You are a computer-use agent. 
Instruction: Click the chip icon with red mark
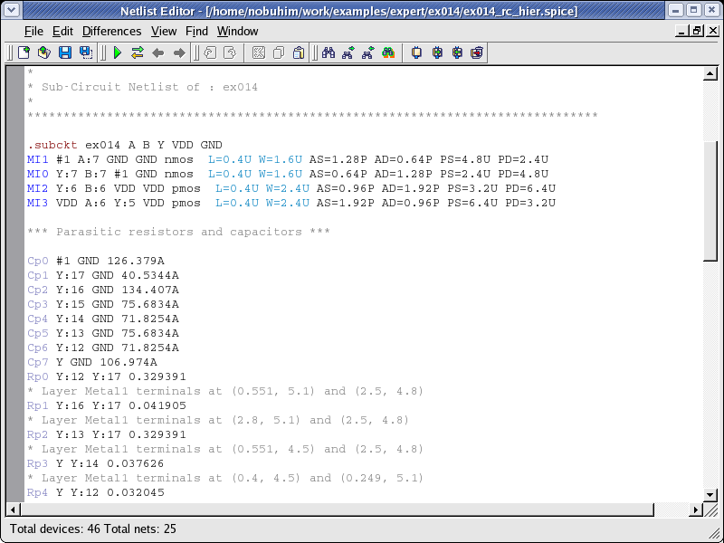477,52
